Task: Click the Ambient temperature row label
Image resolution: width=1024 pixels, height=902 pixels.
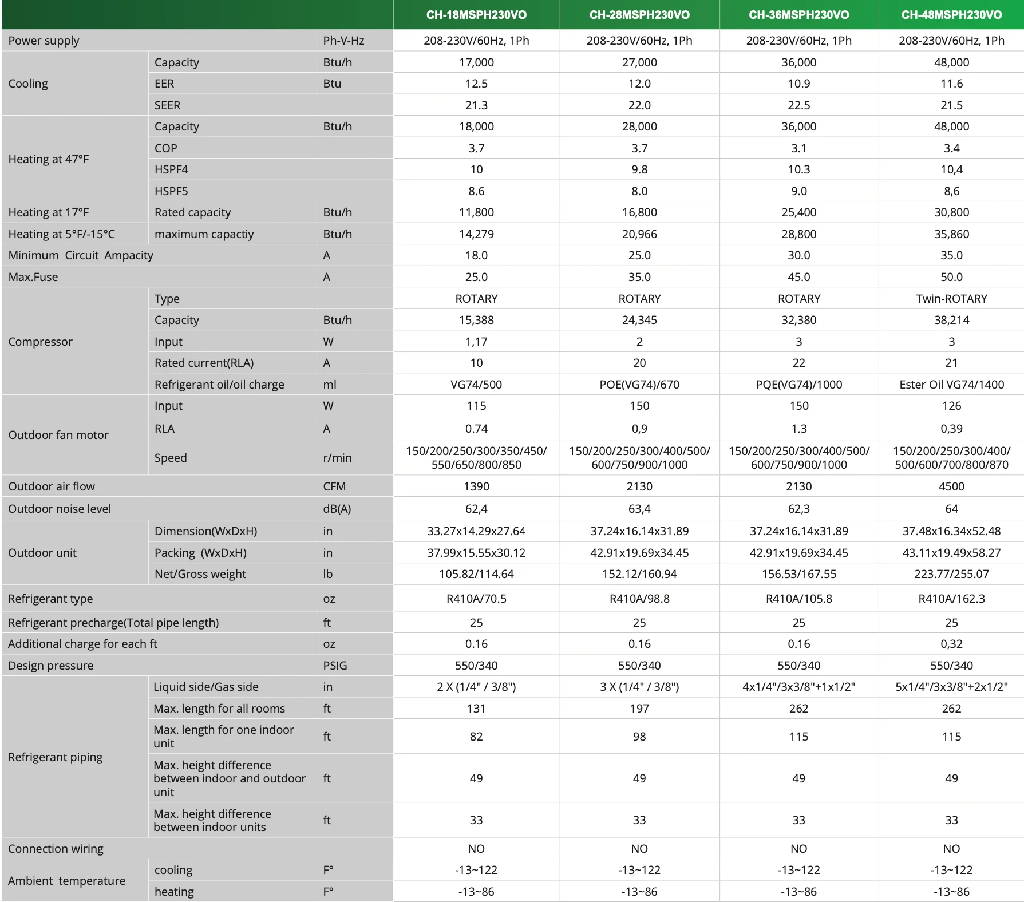Action: pyautogui.click(x=67, y=881)
